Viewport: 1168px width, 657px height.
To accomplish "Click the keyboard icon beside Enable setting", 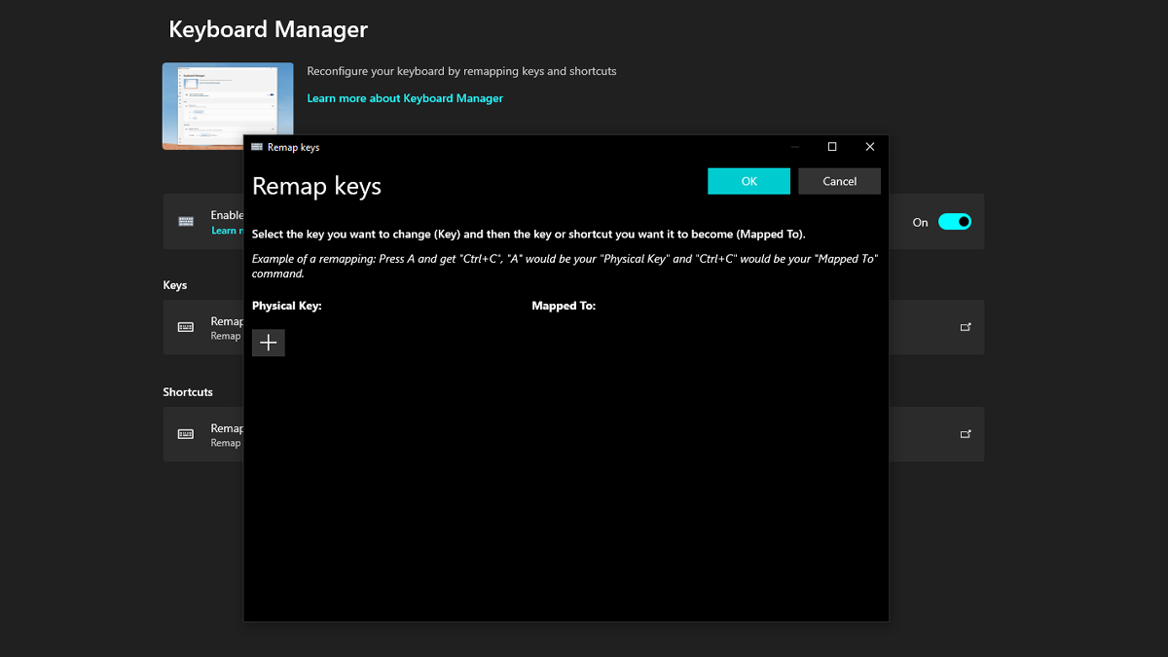I will [x=186, y=221].
